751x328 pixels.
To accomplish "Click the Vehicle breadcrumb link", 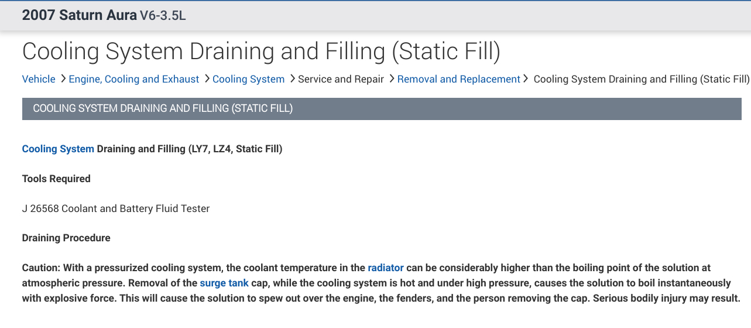I will pyautogui.click(x=39, y=79).
